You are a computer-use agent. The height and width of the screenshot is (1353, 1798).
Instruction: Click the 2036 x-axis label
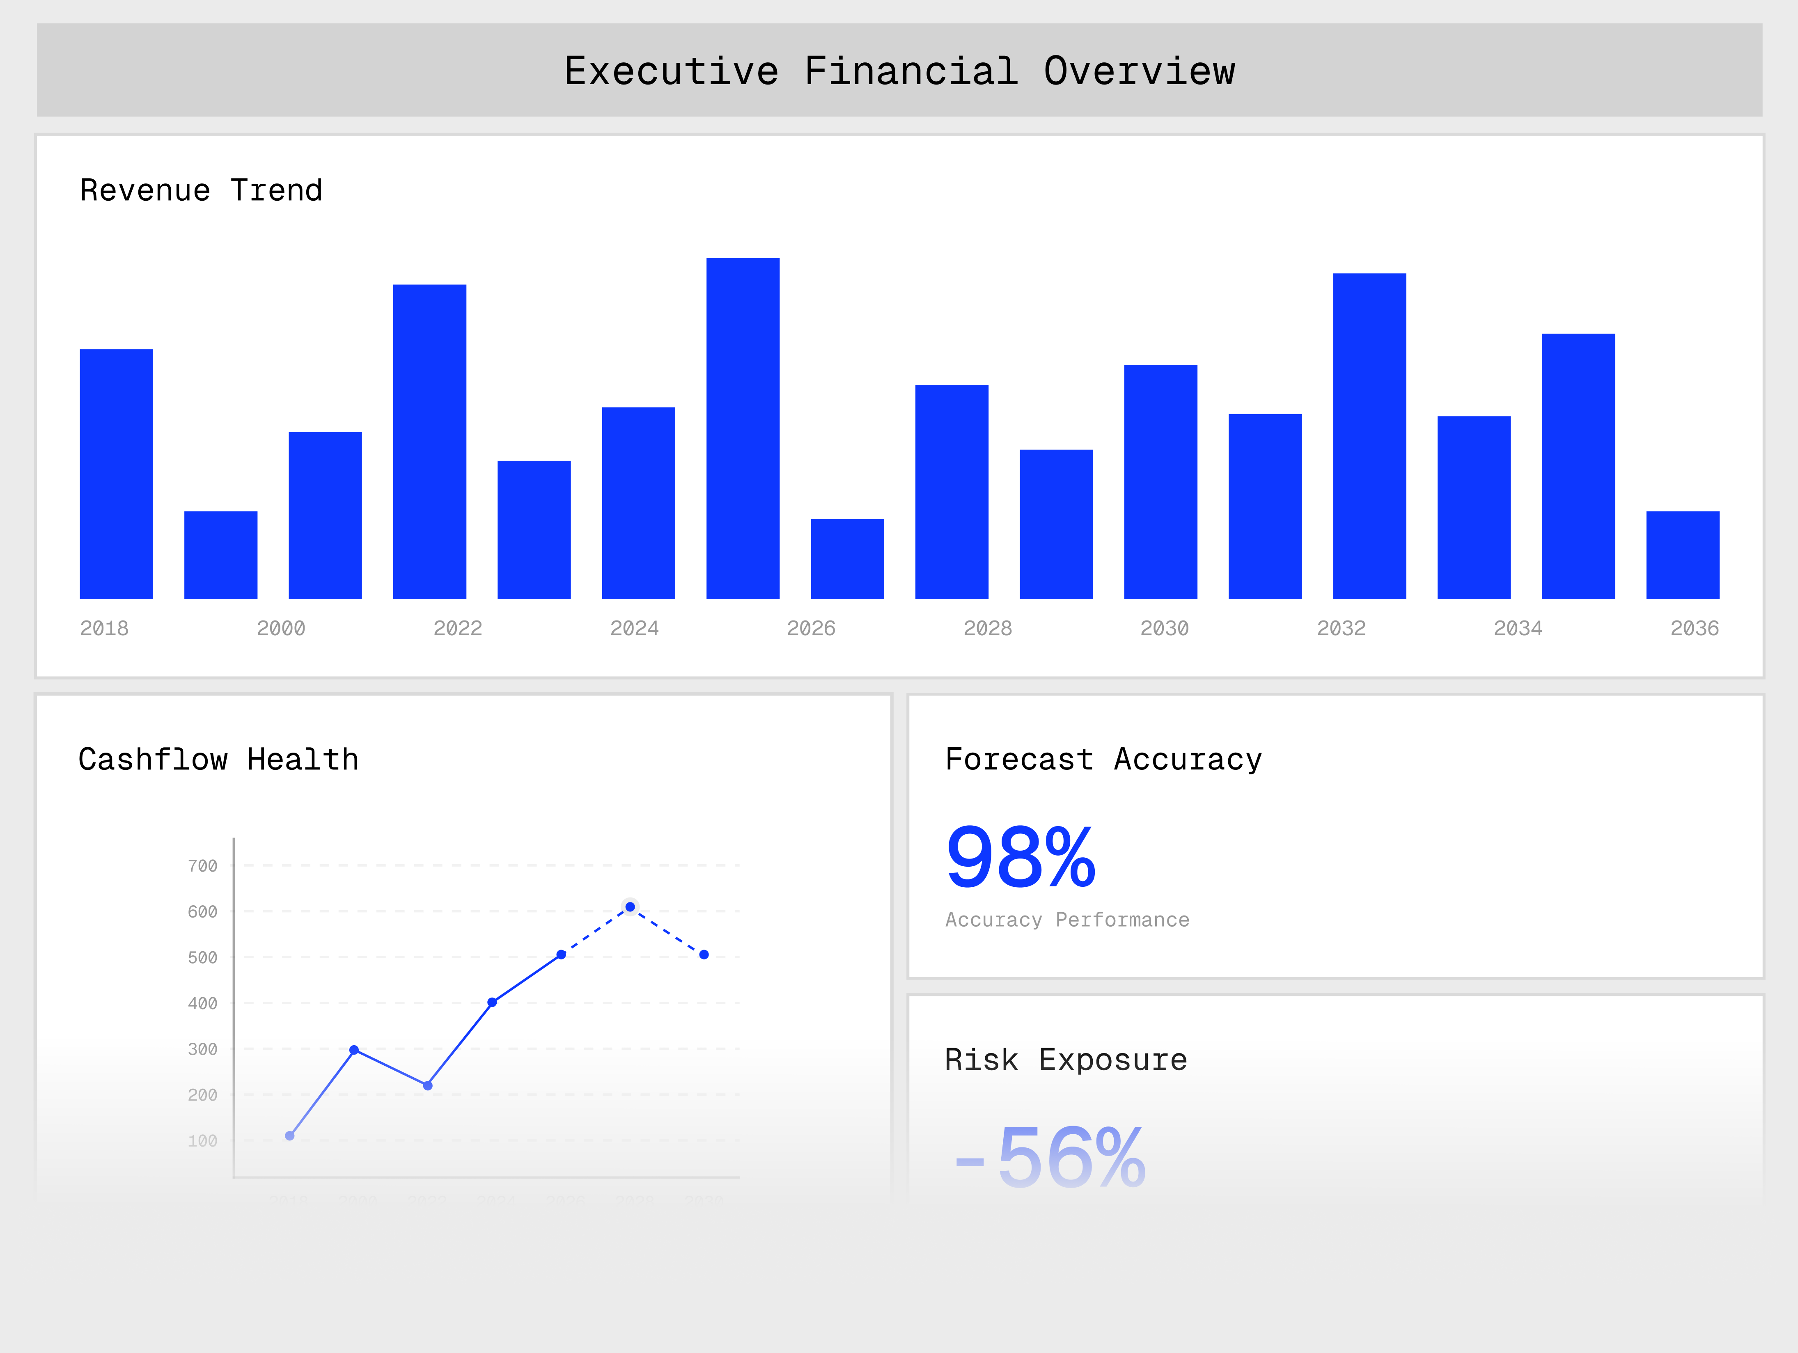click(1694, 628)
